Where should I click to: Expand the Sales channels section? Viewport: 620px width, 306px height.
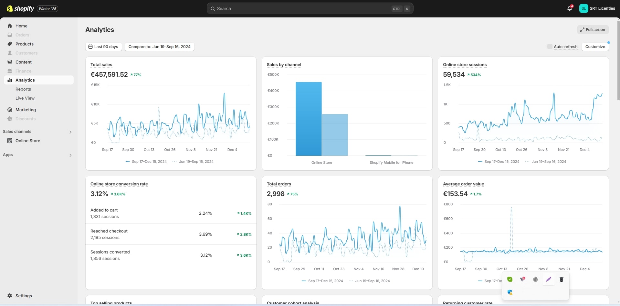click(x=70, y=132)
